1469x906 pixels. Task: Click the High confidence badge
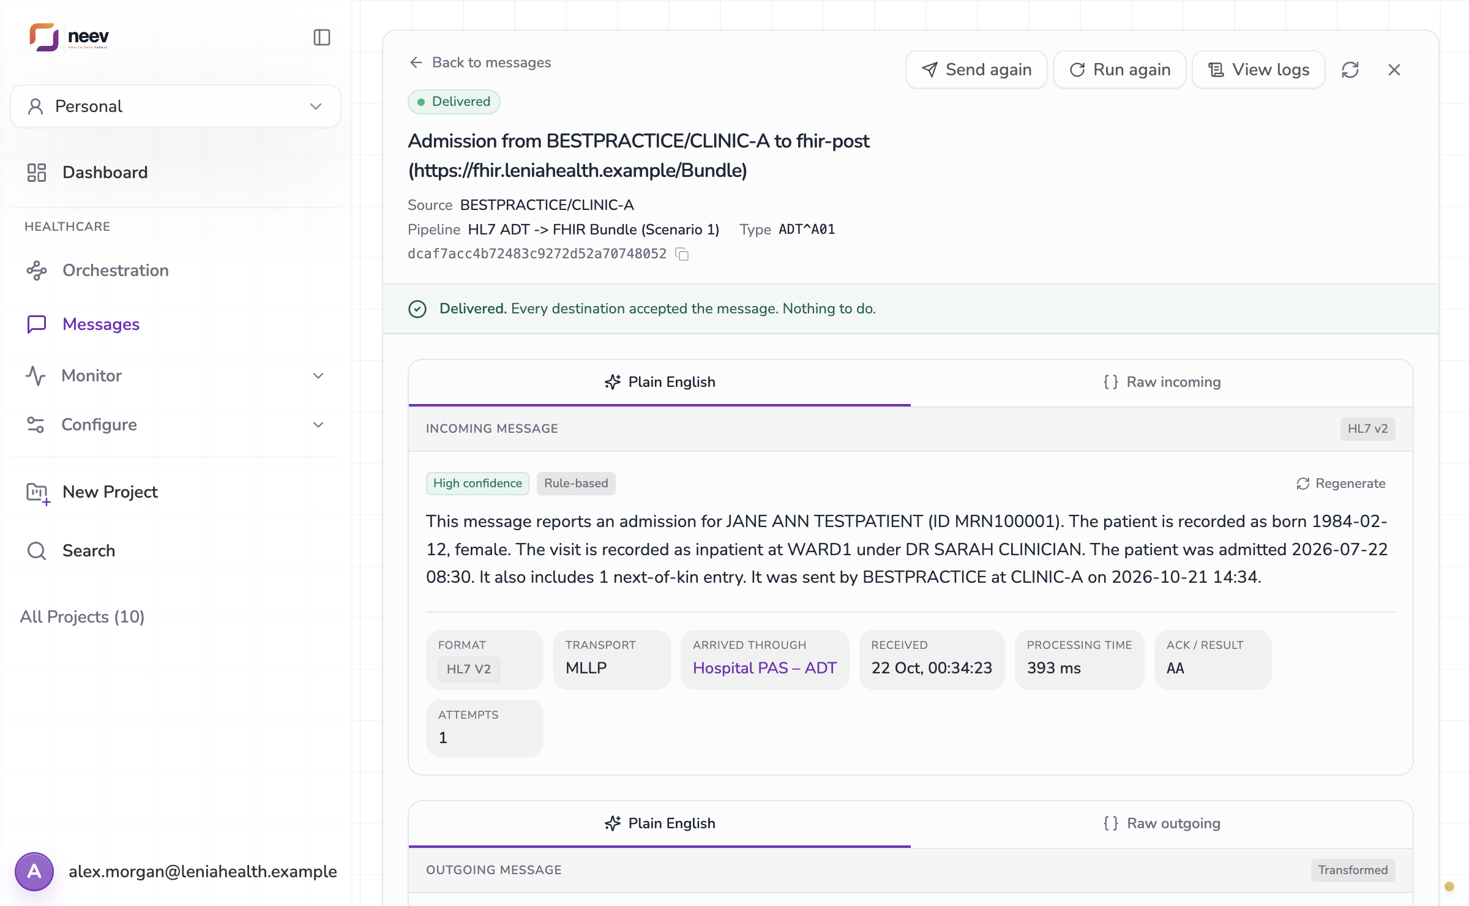click(x=477, y=484)
